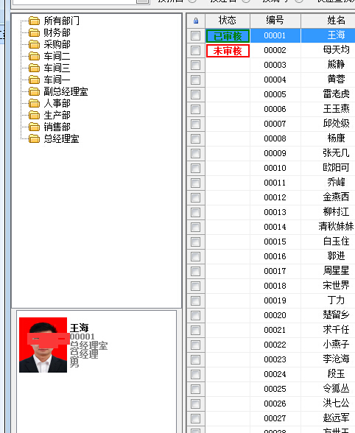This screenshot has width=355, height=433.
Task: Click the 状态 column header
Action: pos(228,21)
